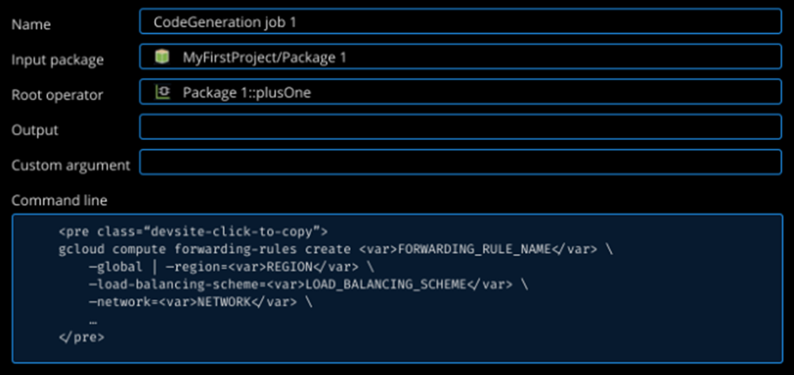
Task: Click the line starting 'gcloud compute forwarding-rules create'
Action: [336, 250]
